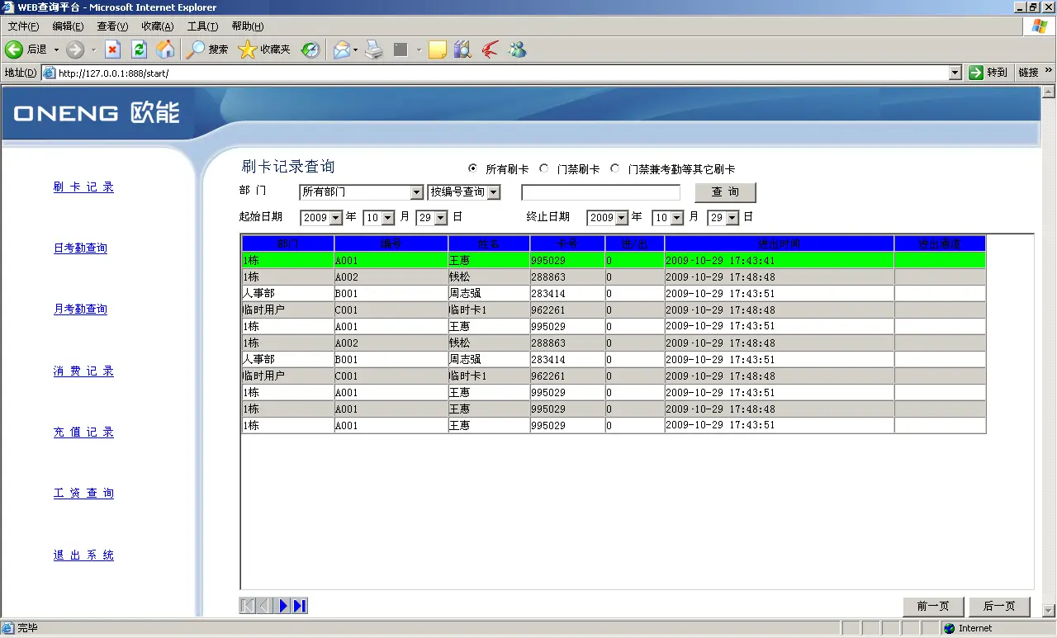Open the 按编号查询 search-type dropdown
Screen dimensions: 1057x638
click(494, 192)
